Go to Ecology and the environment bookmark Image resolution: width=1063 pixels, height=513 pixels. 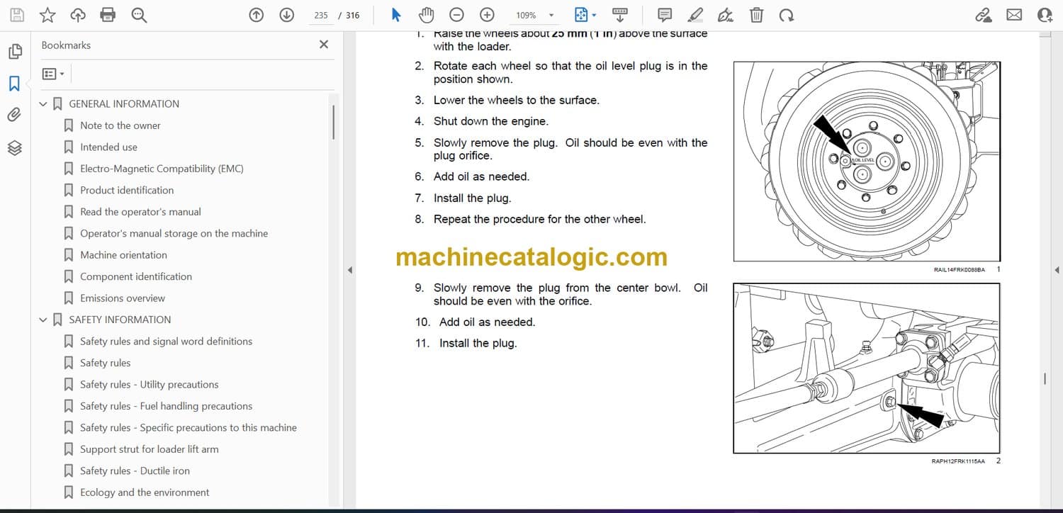[x=145, y=492]
